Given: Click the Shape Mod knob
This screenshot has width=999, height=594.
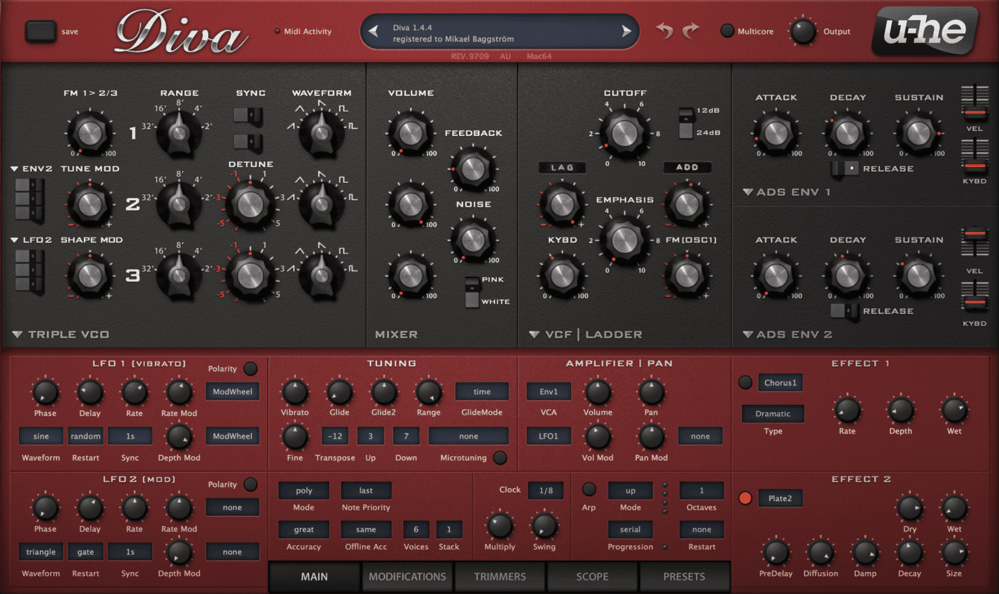Looking at the screenshot, I should (x=90, y=276).
